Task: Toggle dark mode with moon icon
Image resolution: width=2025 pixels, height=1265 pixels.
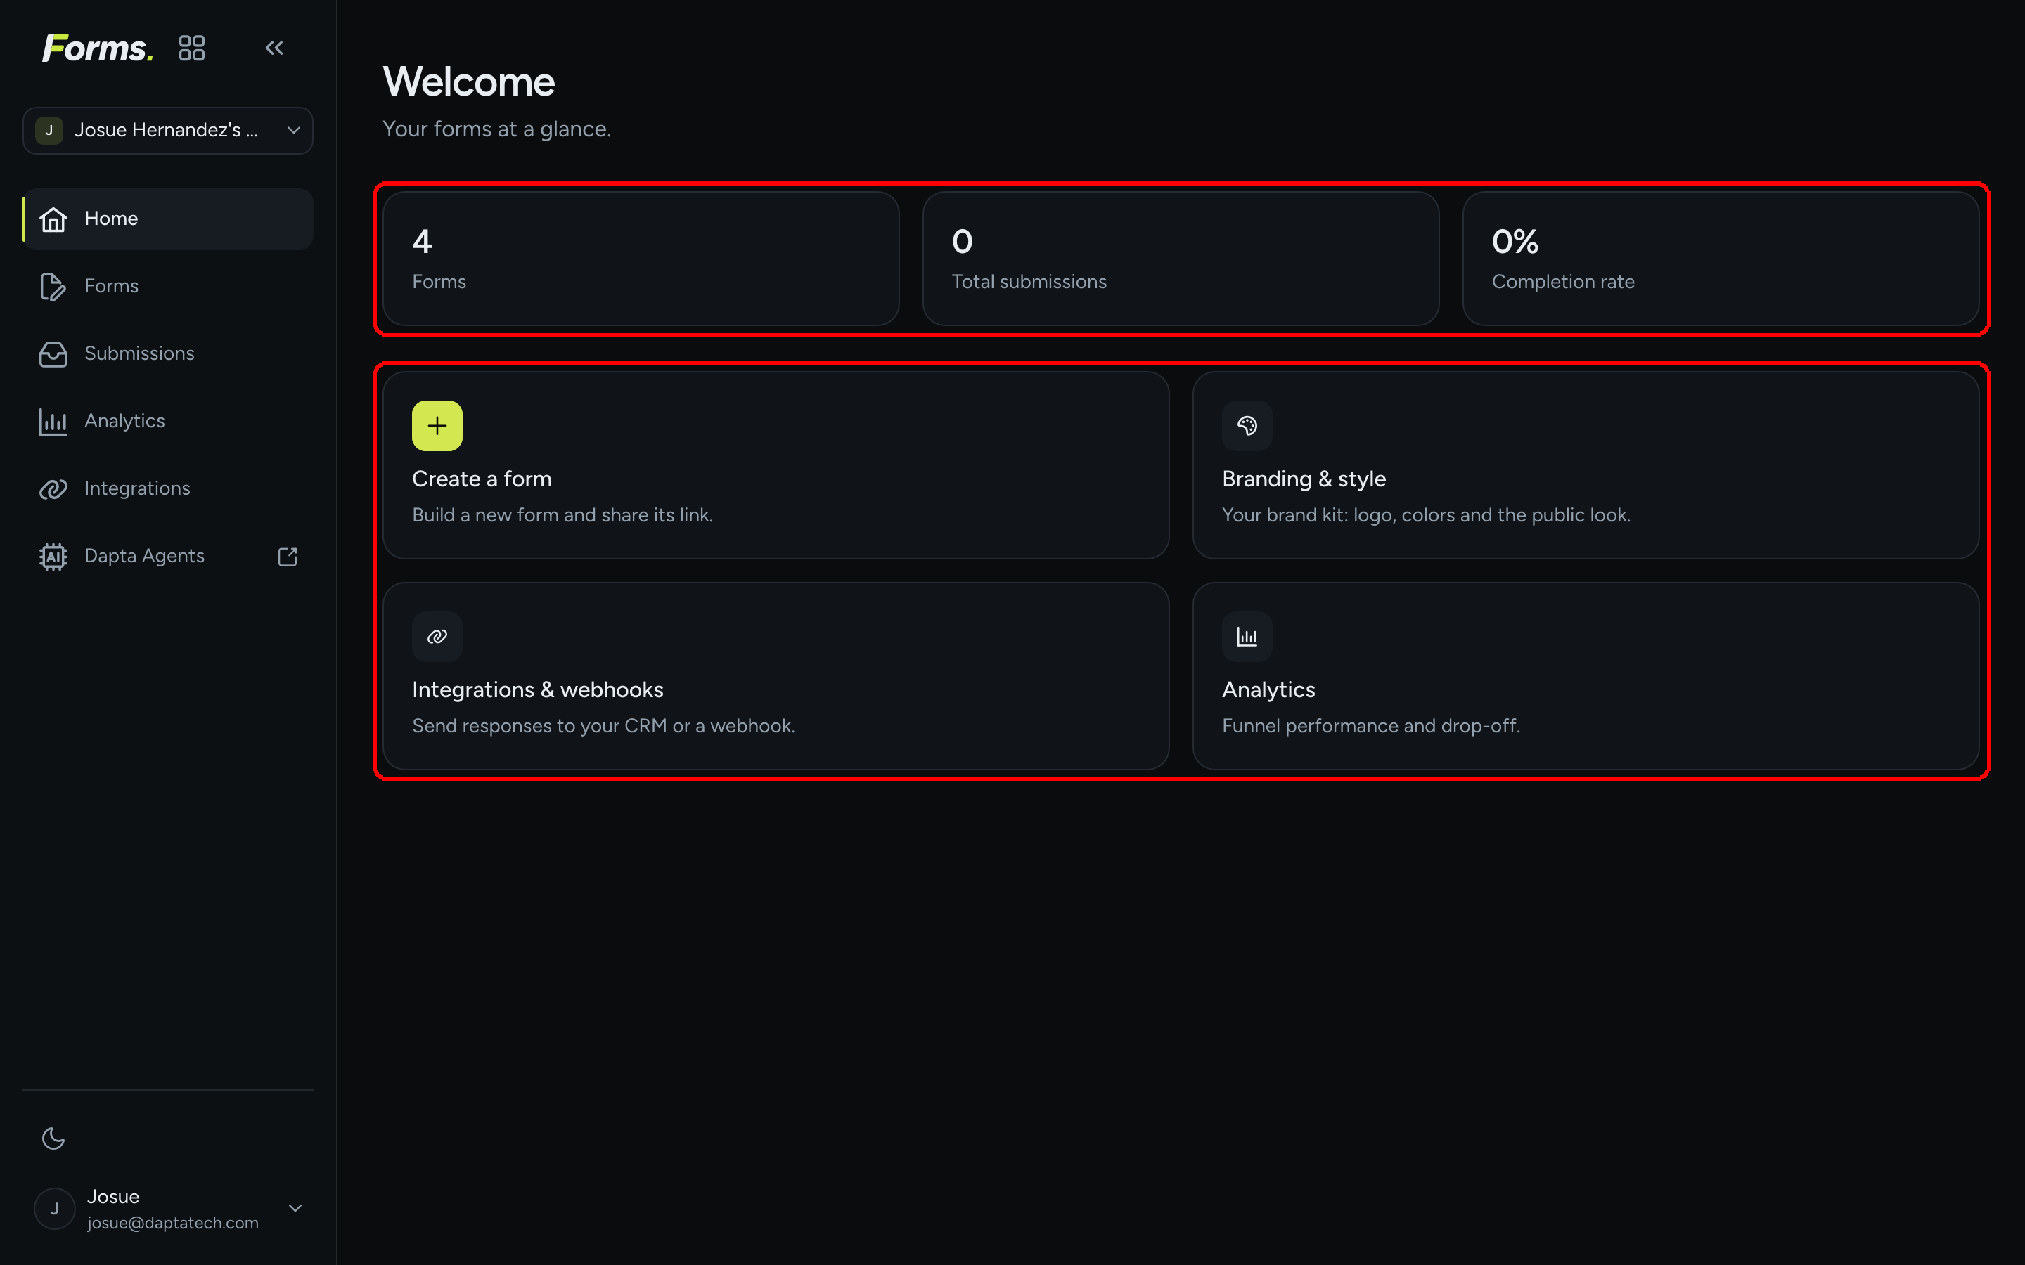Action: click(x=53, y=1138)
